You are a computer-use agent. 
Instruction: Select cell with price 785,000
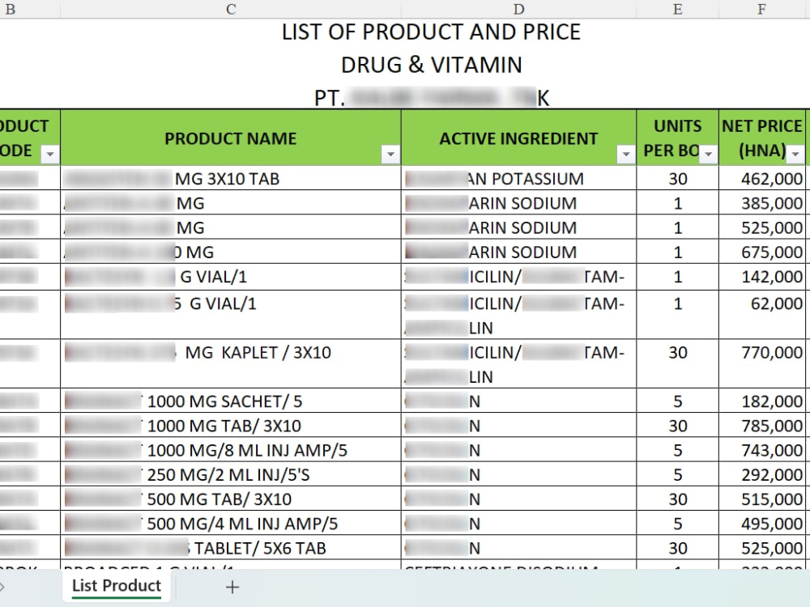point(762,425)
